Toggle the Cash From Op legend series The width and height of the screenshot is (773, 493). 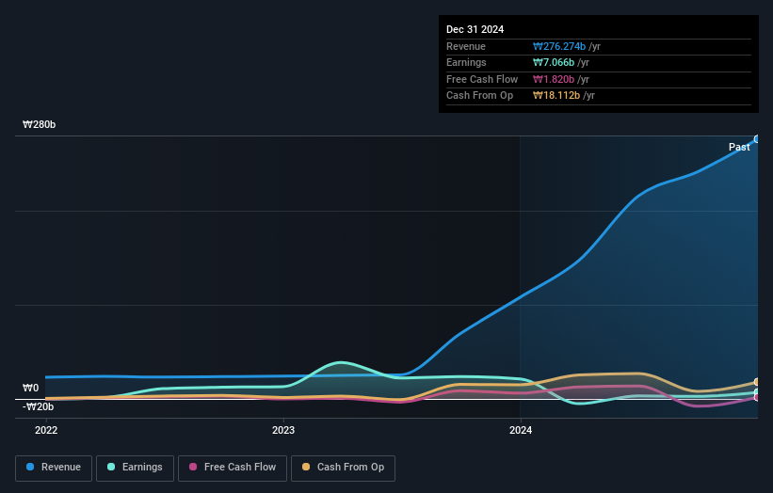click(343, 468)
